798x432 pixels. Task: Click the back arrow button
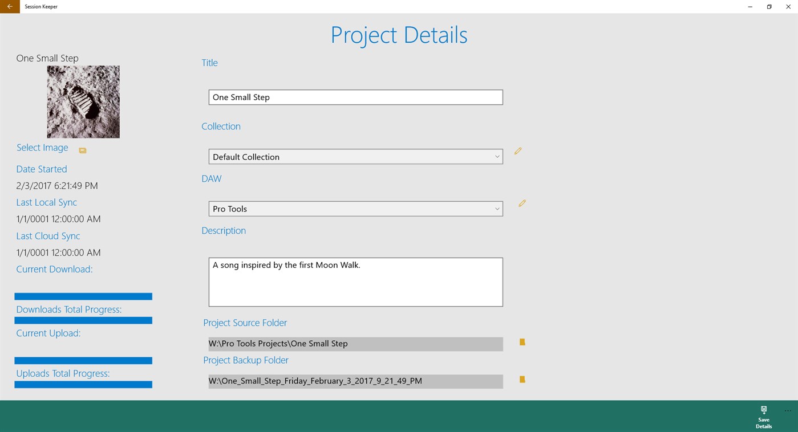[x=10, y=7]
